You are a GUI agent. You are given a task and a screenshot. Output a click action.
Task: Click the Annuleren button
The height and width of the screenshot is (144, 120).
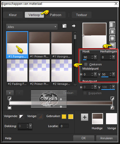[107, 138]
